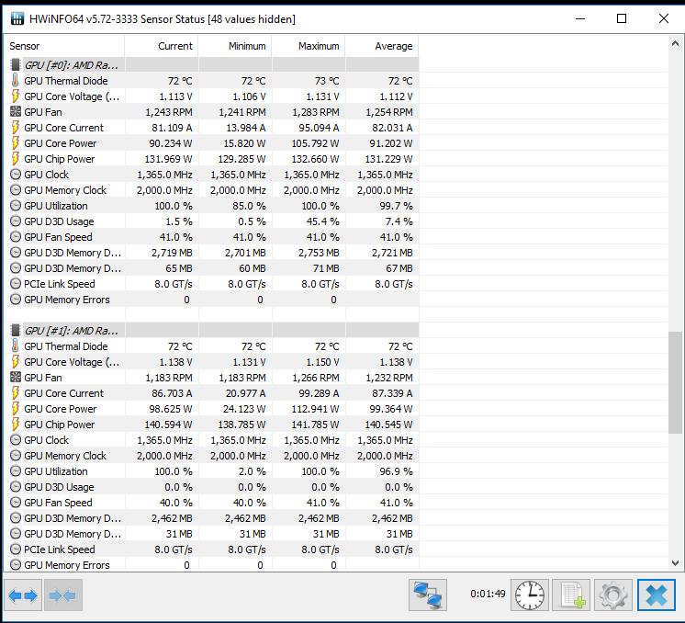The image size is (685, 623).
Task: Click the 140.594 W current chip power value
Action: (x=168, y=425)
